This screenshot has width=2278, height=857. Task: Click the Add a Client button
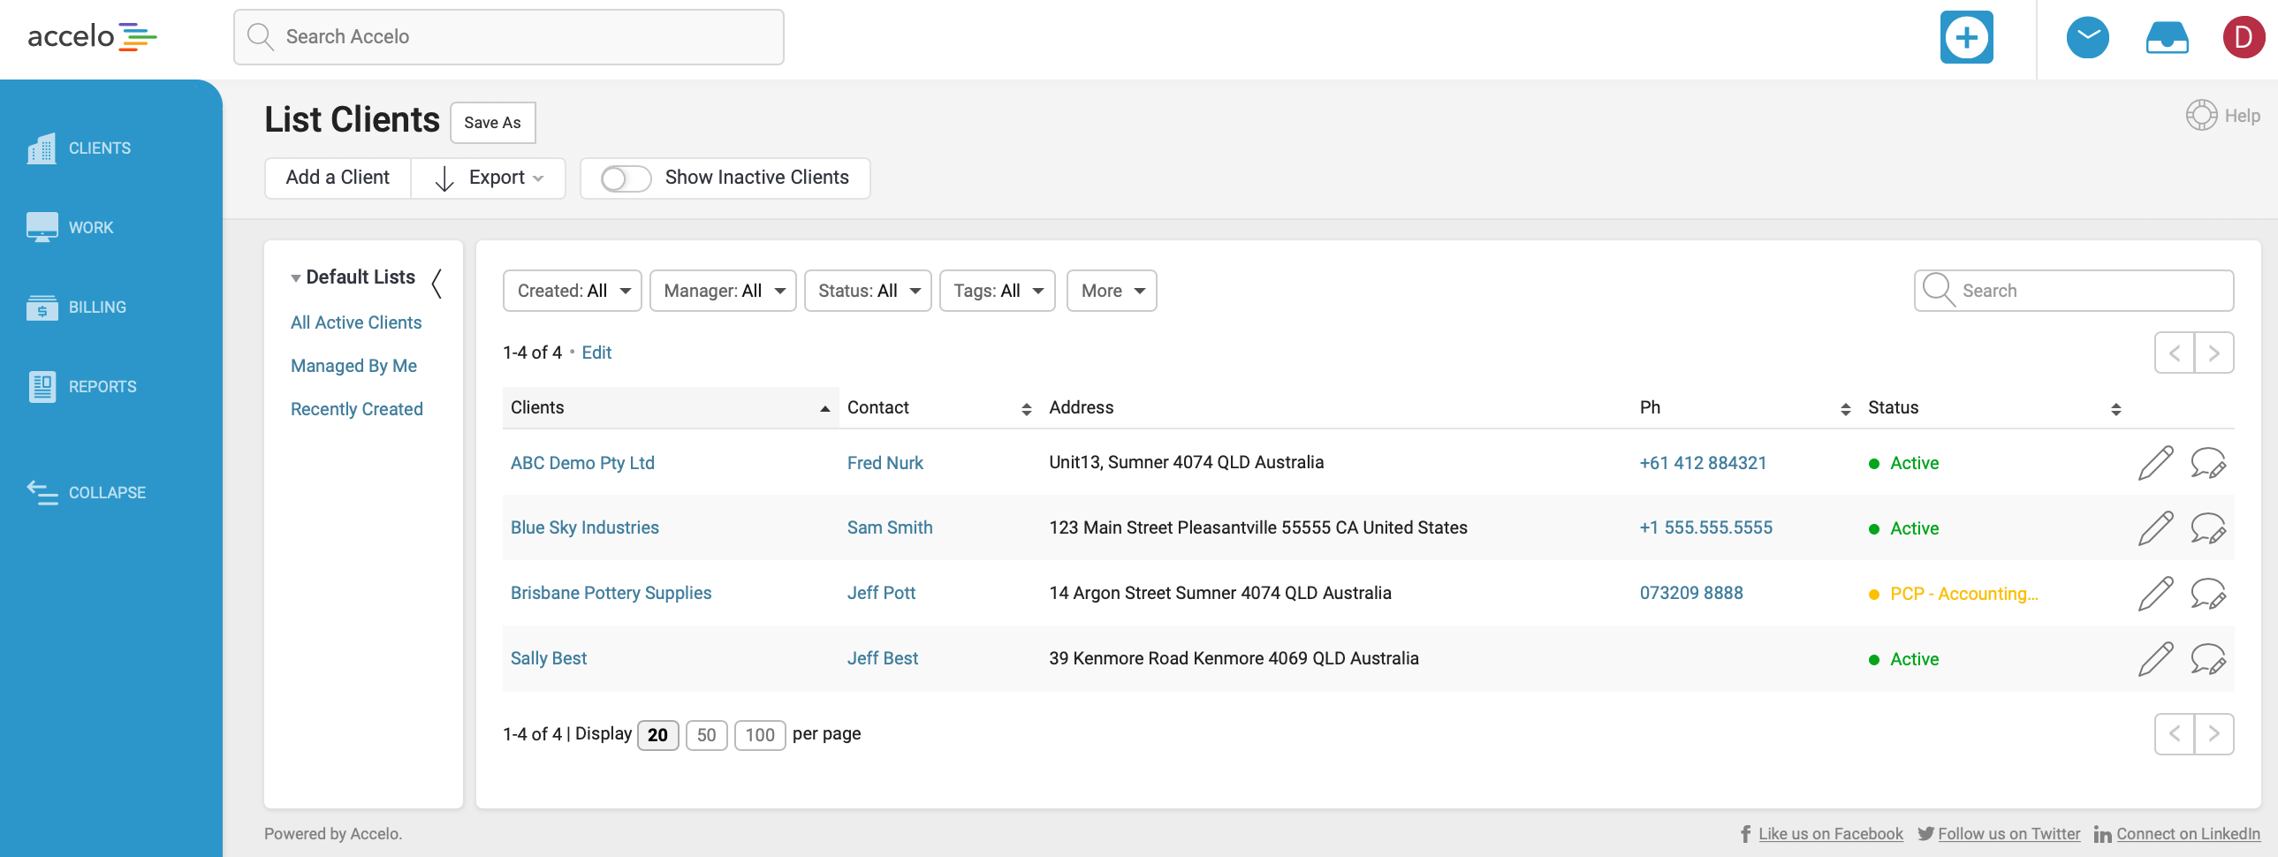tap(337, 178)
